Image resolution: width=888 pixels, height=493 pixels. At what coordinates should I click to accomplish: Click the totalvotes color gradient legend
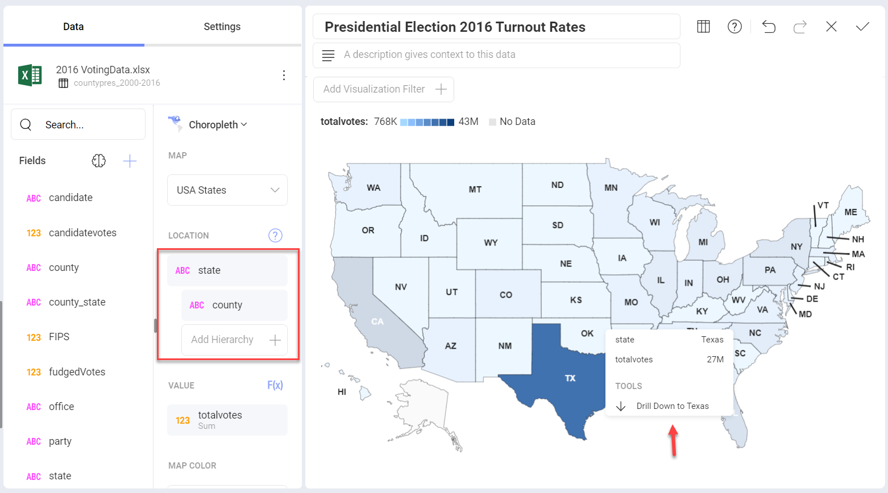[x=427, y=122]
